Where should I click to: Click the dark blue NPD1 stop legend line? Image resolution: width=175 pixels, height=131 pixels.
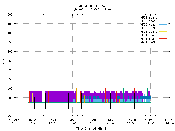163,35
